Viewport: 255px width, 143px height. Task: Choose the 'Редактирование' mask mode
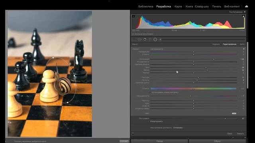(229, 44)
